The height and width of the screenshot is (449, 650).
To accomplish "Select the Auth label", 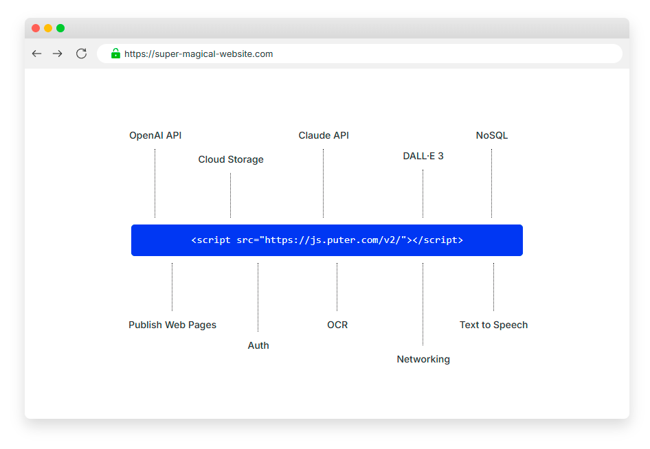I will pos(258,345).
